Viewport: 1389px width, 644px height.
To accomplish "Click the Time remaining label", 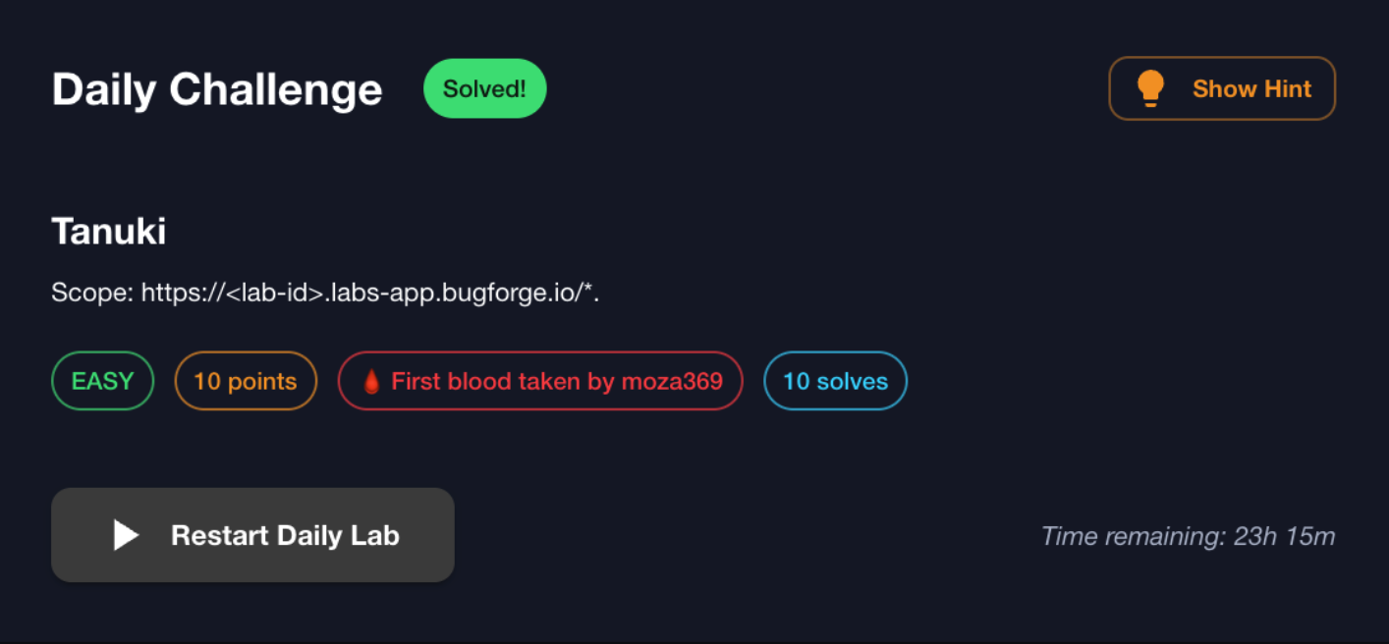I will [1132, 536].
